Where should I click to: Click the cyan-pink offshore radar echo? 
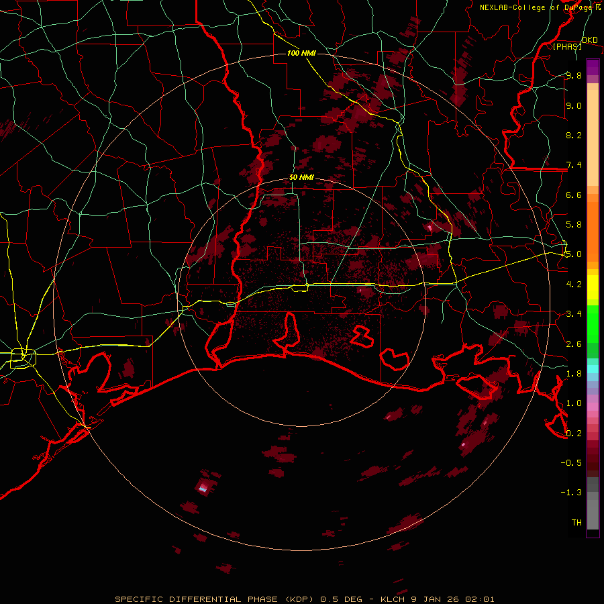coord(203,489)
